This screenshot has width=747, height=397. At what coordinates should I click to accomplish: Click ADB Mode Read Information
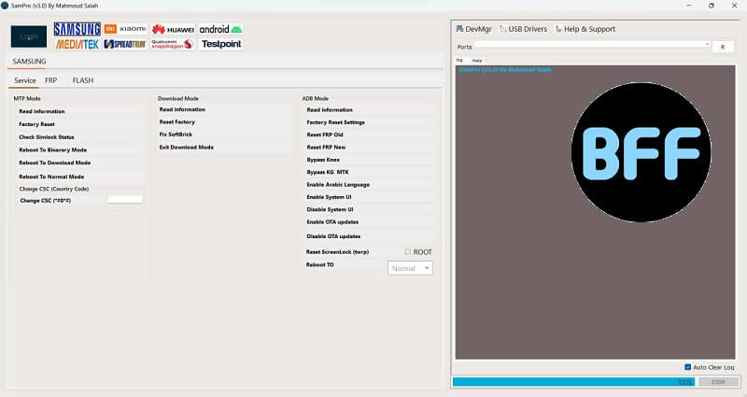point(369,109)
